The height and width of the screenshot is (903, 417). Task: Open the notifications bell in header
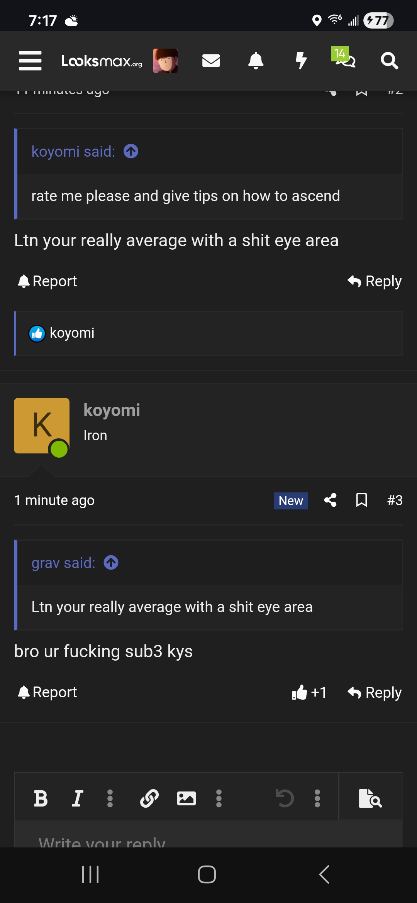point(256,61)
